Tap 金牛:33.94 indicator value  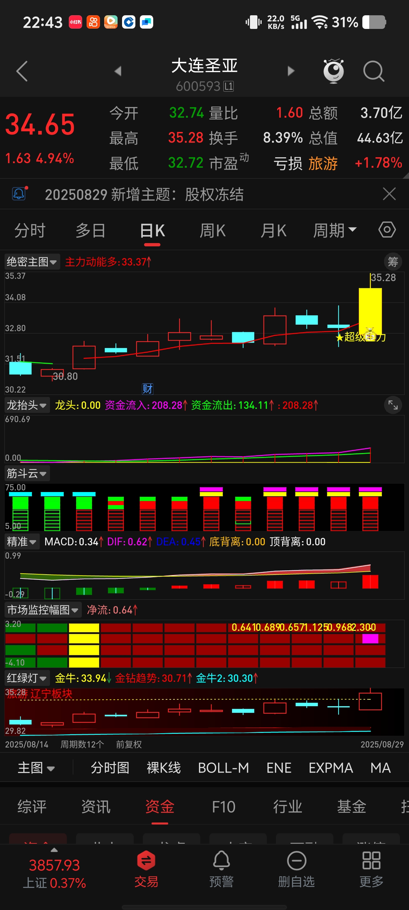[83, 678]
